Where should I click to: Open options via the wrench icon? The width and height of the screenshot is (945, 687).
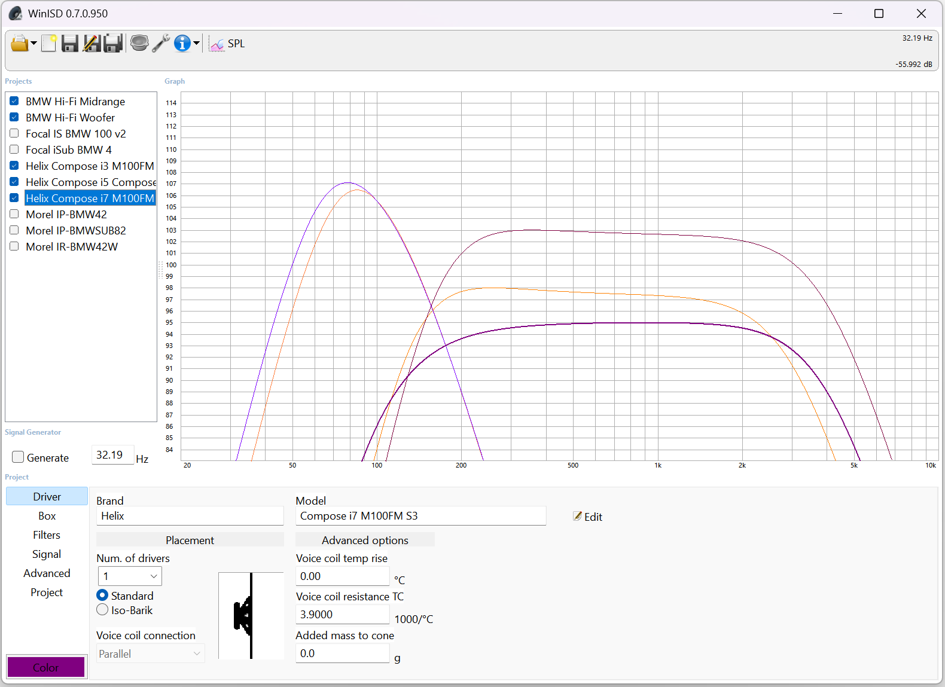coord(161,44)
